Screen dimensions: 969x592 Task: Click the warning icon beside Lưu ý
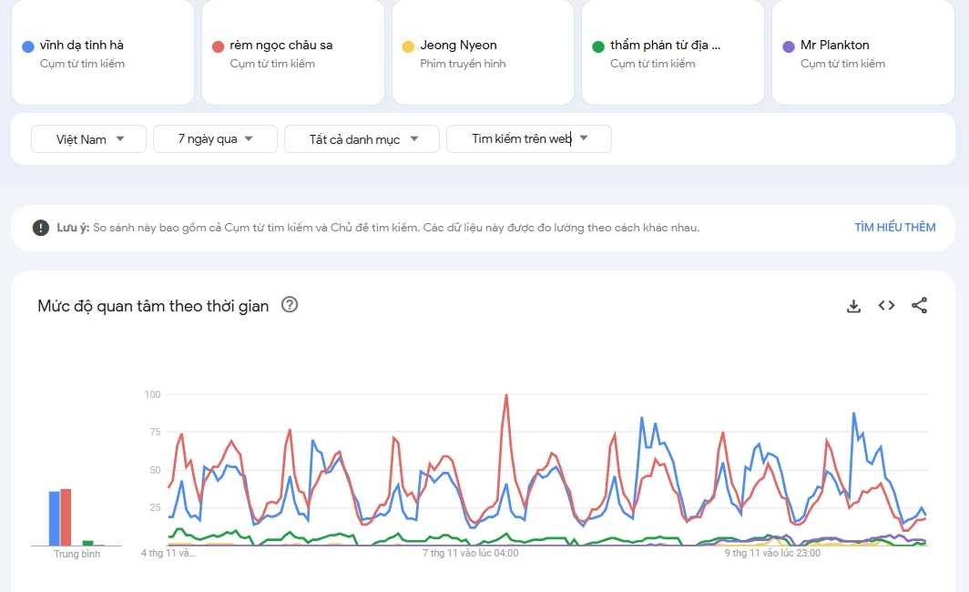[41, 228]
